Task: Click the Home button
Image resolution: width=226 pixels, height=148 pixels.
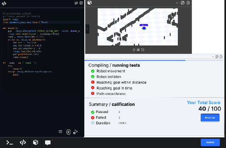Action: point(210,142)
